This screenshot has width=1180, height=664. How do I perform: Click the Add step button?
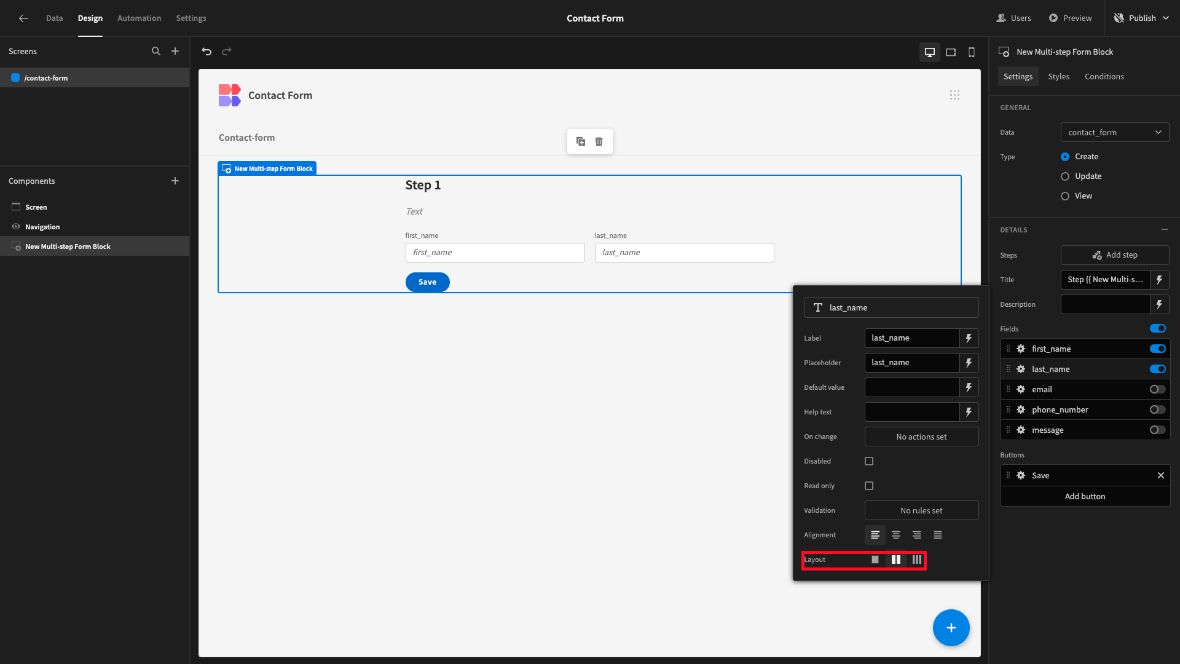pyautogui.click(x=1115, y=255)
